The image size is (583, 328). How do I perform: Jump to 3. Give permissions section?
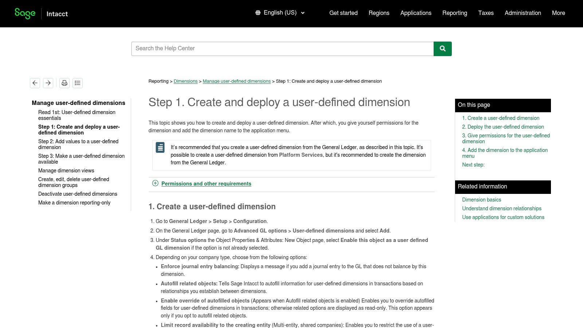tap(506, 138)
